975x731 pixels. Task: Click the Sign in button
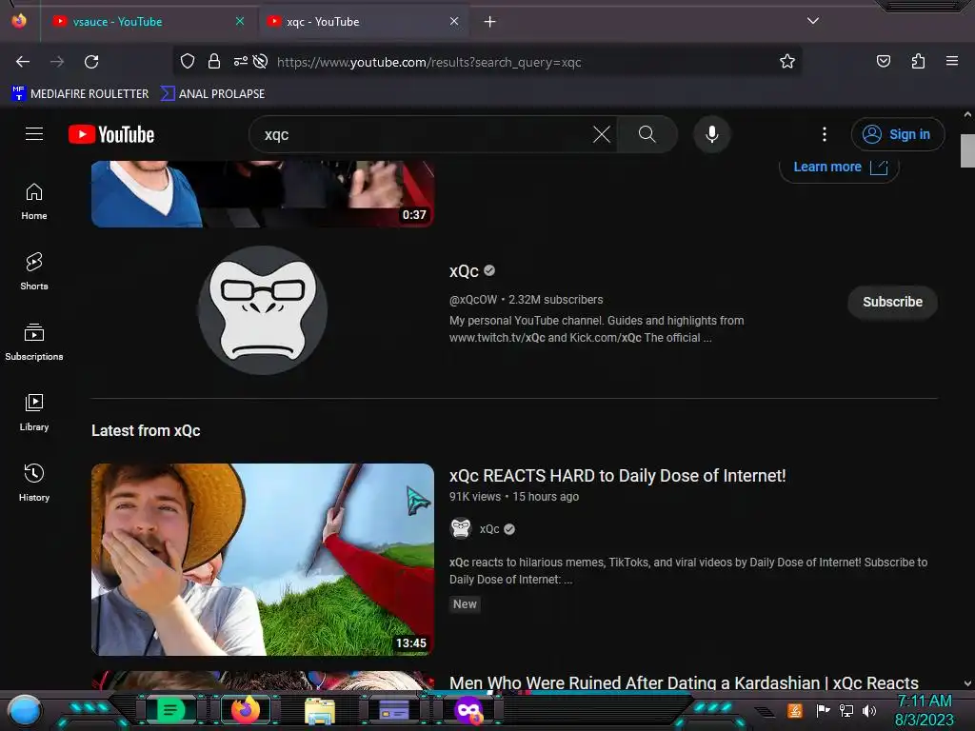(897, 134)
